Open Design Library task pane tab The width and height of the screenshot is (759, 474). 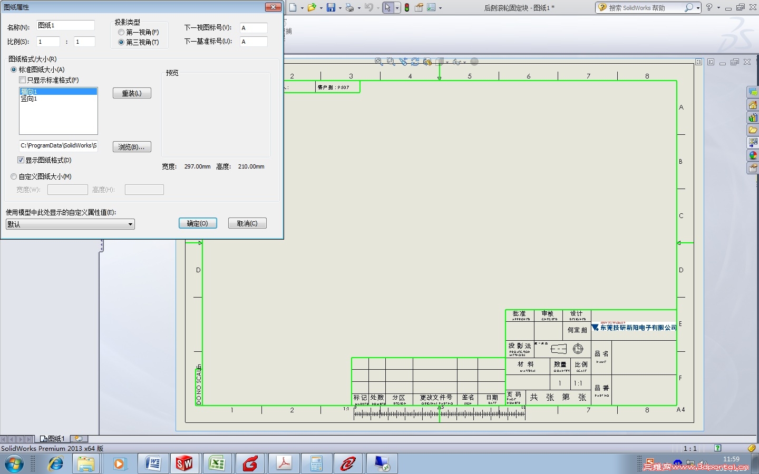(753, 117)
